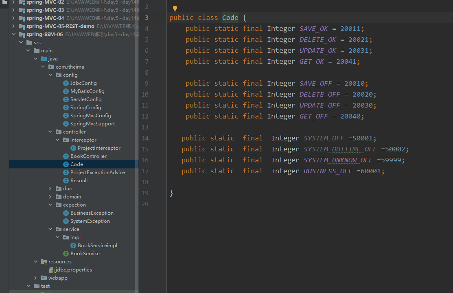The width and height of the screenshot is (453, 293).
Task: Select SpringMvcSupport in the project tree
Action: click(92, 124)
